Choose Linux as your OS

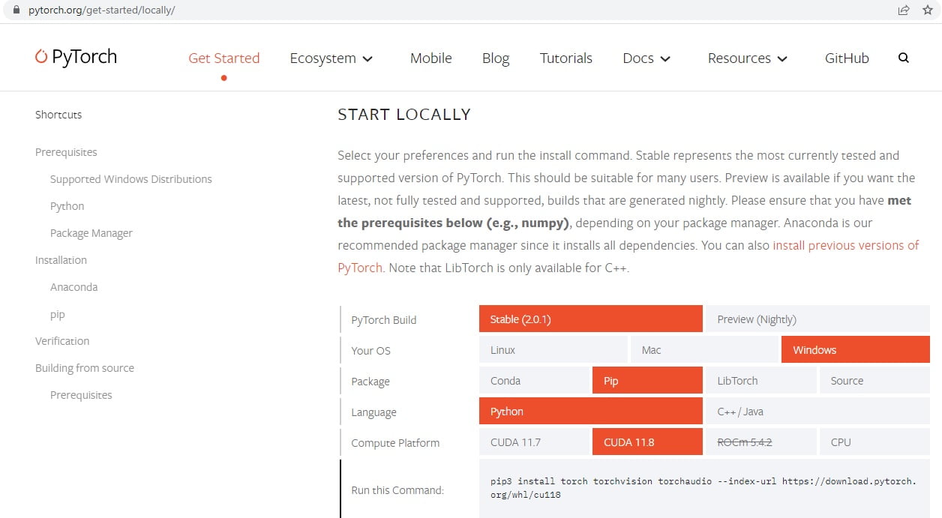coord(553,349)
